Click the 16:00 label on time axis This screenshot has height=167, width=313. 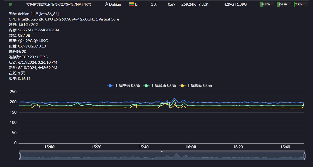point(191,147)
